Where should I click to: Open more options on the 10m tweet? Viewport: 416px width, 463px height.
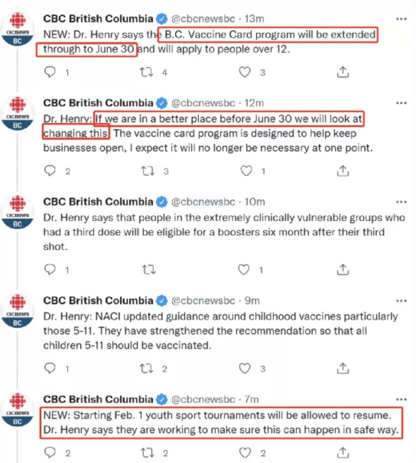[x=401, y=202]
